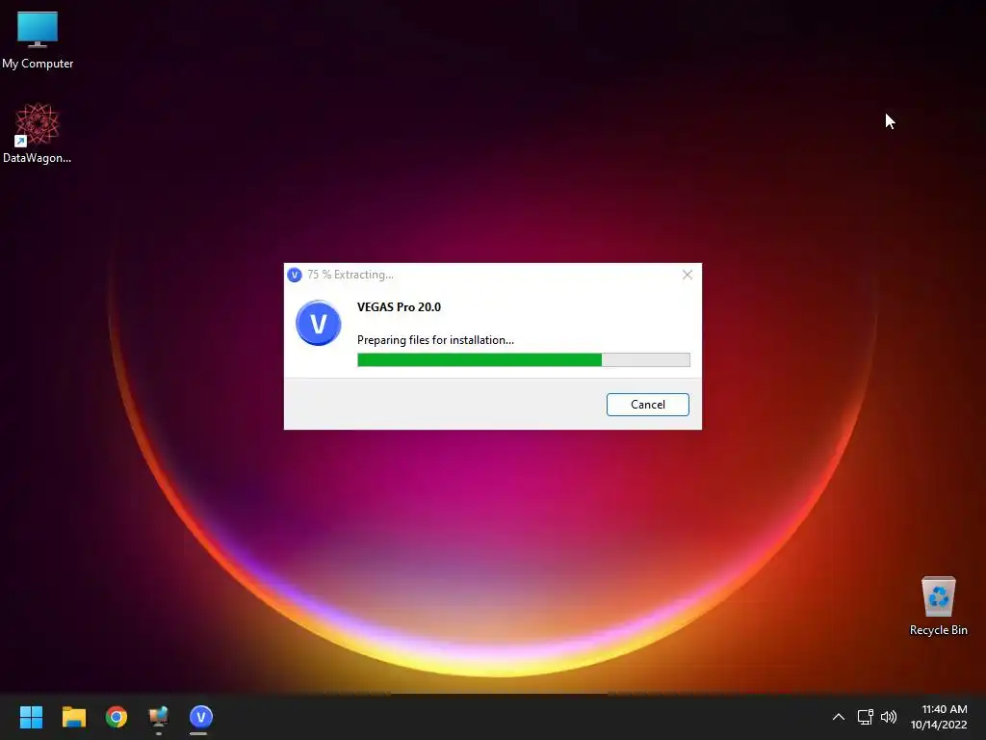The height and width of the screenshot is (740, 986).
Task: Open the volume control tray icon
Action: 889,717
